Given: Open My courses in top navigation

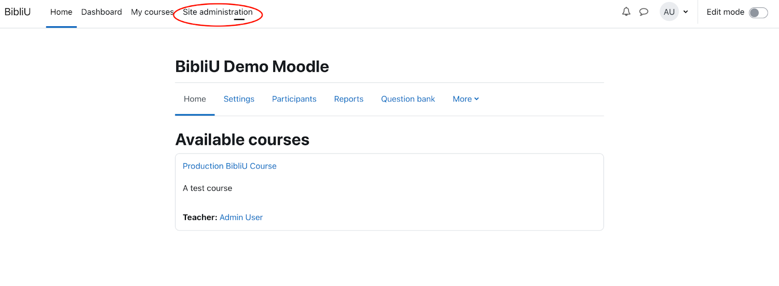Looking at the screenshot, I should tap(152, 12).
